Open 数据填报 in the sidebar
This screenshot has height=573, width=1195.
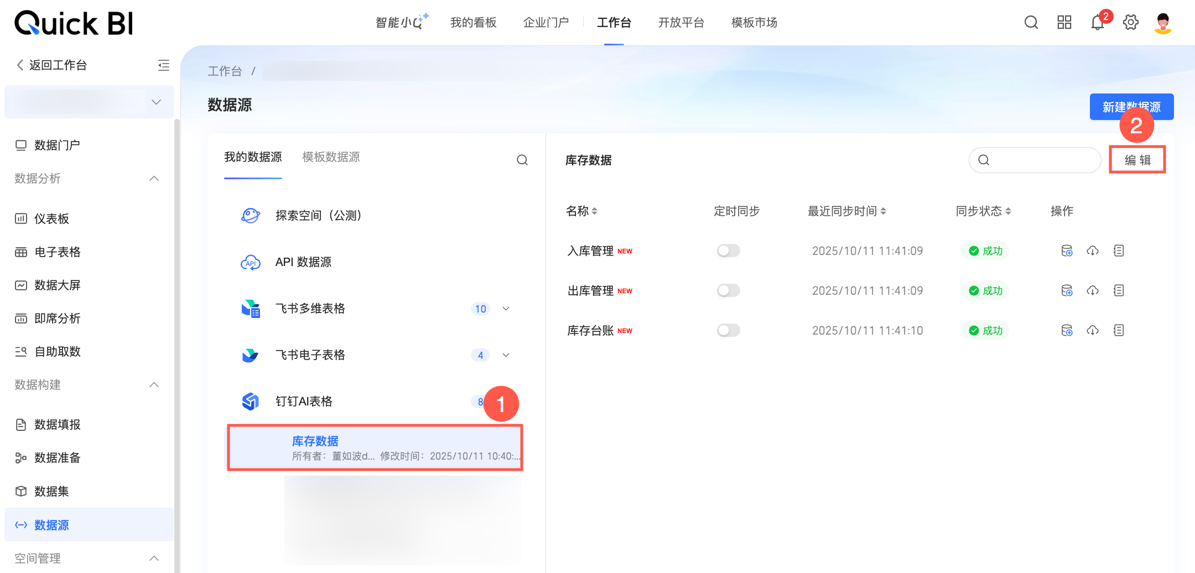57,425
